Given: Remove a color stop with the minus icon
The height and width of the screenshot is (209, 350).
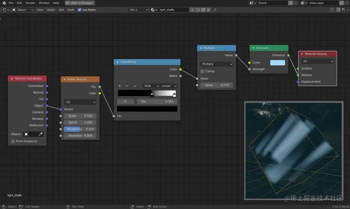Looking at the screenshot, I should click(127, 86).
